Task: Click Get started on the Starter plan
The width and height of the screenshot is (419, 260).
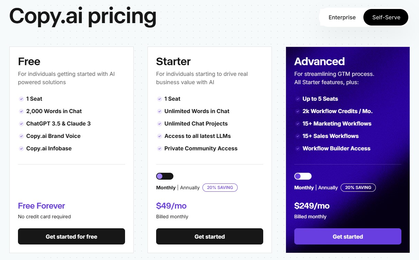Action: pos(209,237)
